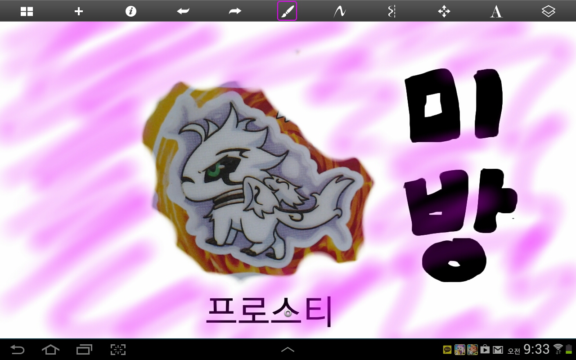
Task: Expand the up-chevron in bottom bar
Action: point(288,349)
